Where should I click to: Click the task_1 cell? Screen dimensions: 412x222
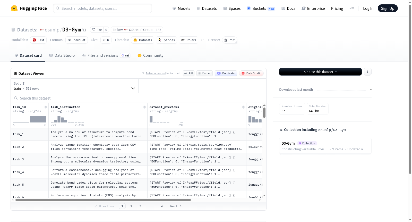click(30, 134)
